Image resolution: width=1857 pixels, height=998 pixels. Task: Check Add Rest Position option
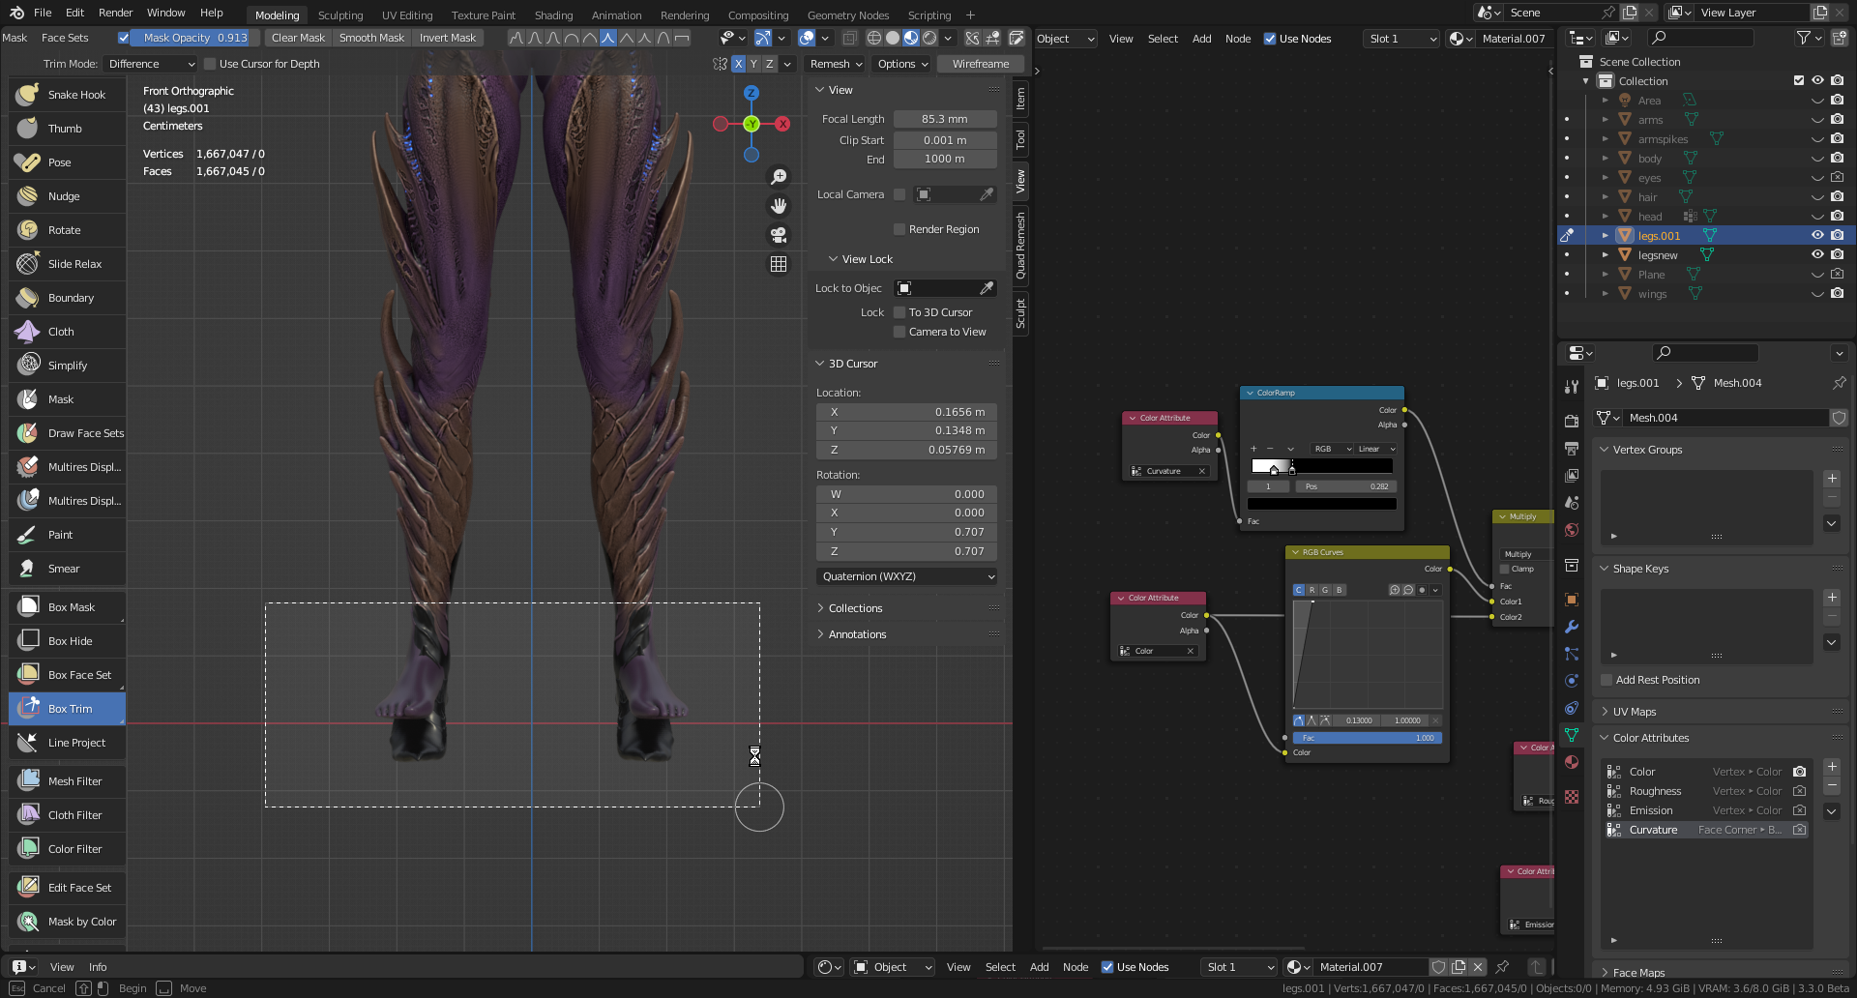1606,680
